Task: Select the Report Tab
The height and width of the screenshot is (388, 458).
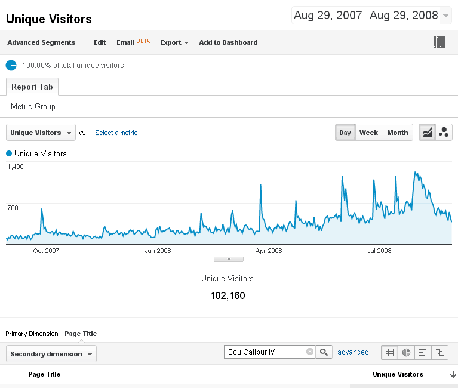Action: click(x=32, y=87)
